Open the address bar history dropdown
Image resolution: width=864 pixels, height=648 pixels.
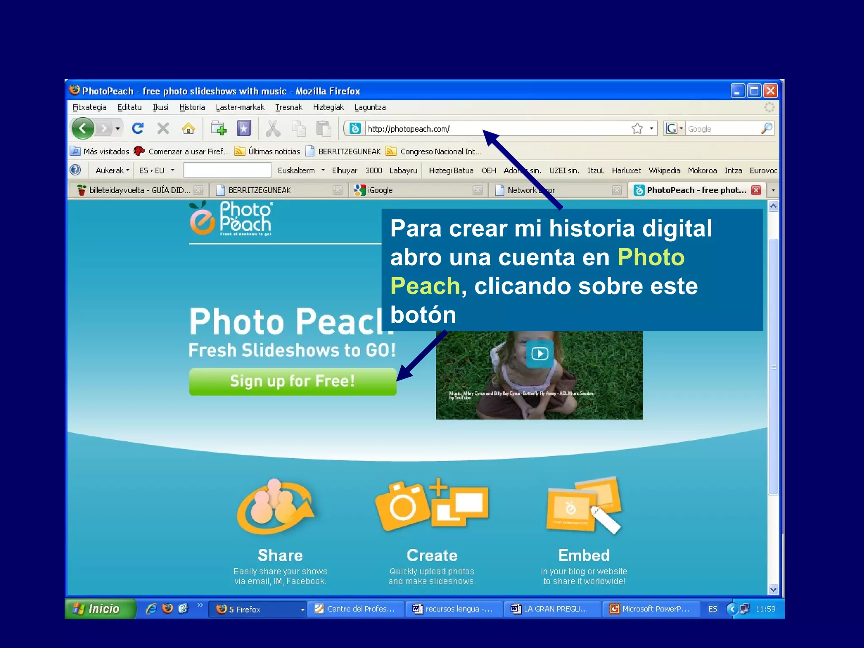651,128
